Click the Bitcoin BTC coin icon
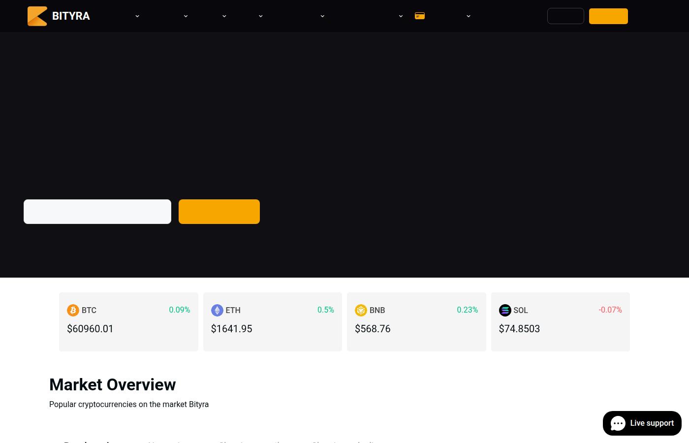This screenshot has height=443, width=689. tap(73, 310)
